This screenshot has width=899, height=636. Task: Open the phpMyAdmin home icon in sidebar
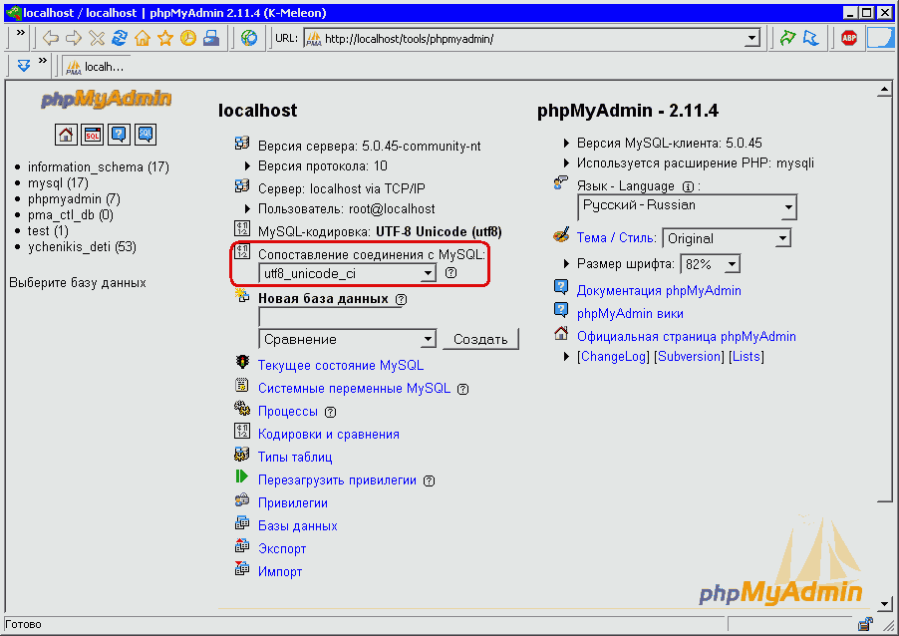coord(66,135)
